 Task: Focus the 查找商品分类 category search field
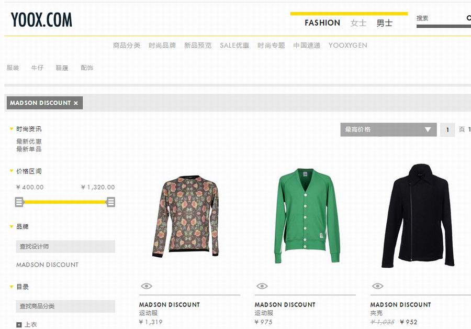click(65, 306)
